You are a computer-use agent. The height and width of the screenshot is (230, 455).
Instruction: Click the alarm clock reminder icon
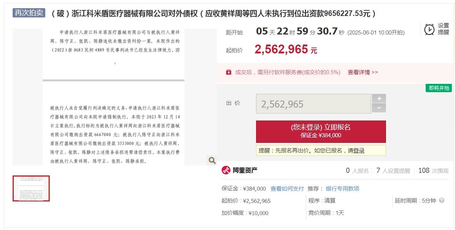429,29
